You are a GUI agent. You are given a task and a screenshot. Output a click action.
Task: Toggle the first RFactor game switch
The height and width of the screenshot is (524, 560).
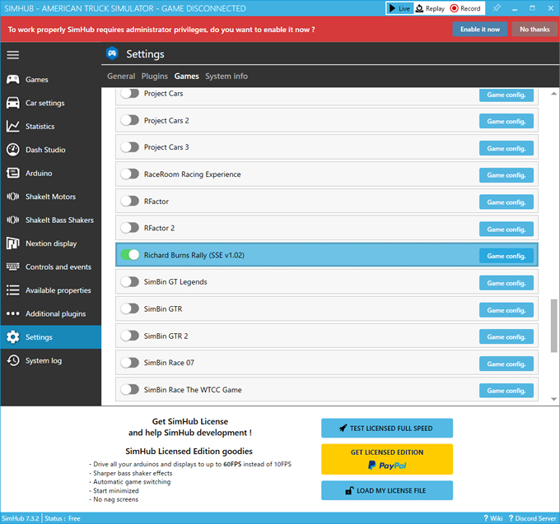(x=129, y=201)
